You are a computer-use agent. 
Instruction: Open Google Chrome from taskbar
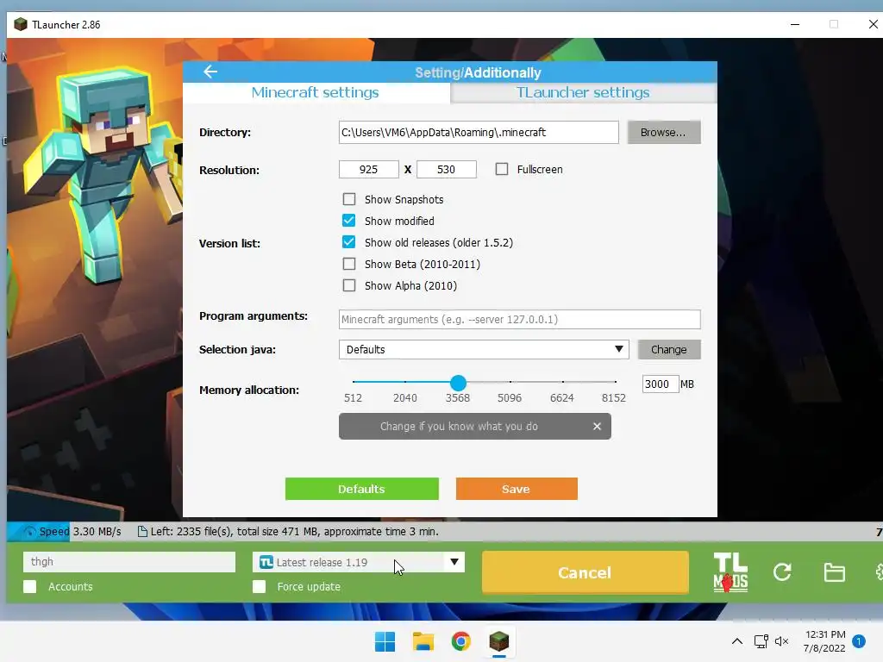[x=460, y=641]
